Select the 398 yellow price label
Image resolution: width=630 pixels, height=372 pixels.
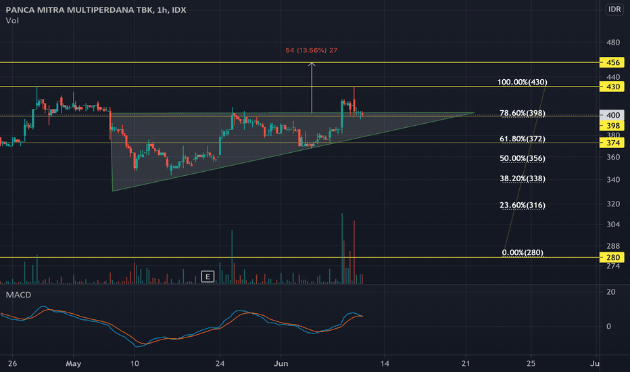(x=612, y=126)
